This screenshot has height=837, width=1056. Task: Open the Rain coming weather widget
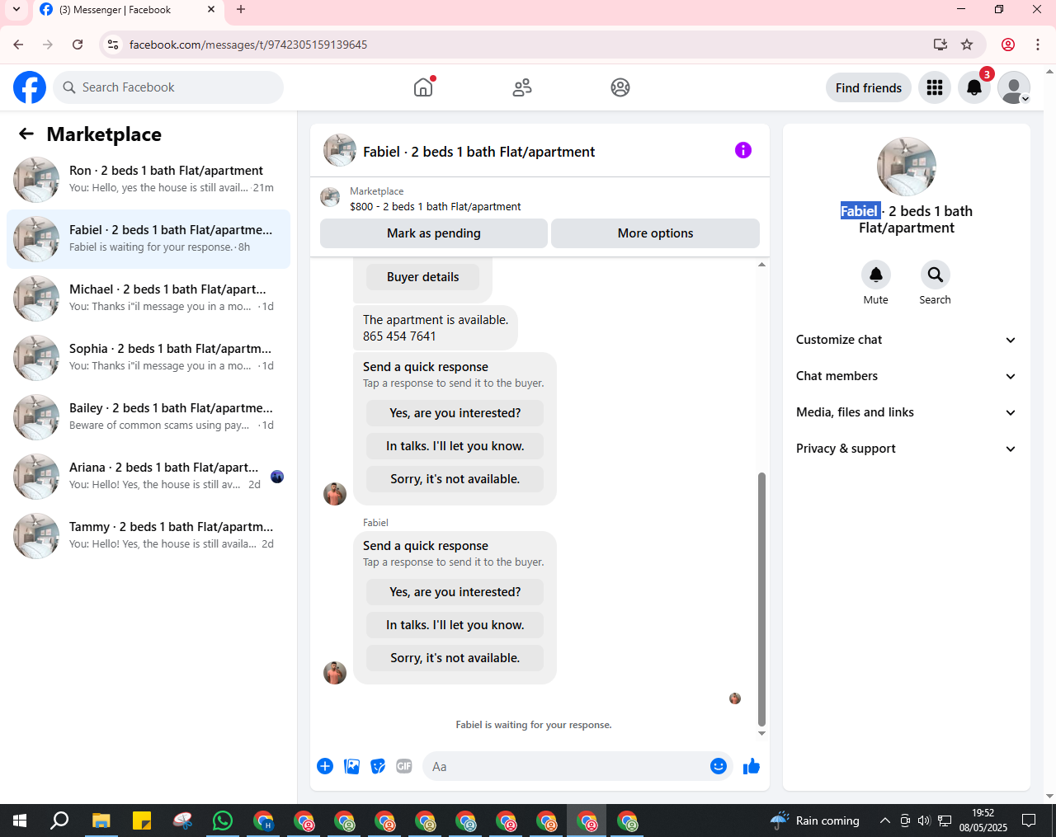pos(815,821)
